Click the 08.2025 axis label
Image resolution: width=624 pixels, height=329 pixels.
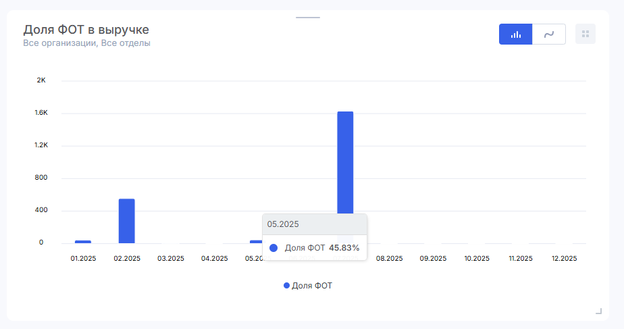[x=389, y=259]
